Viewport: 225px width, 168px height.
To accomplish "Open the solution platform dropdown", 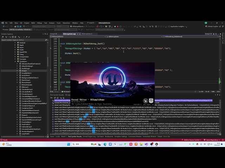I will [x=63, y=27].
